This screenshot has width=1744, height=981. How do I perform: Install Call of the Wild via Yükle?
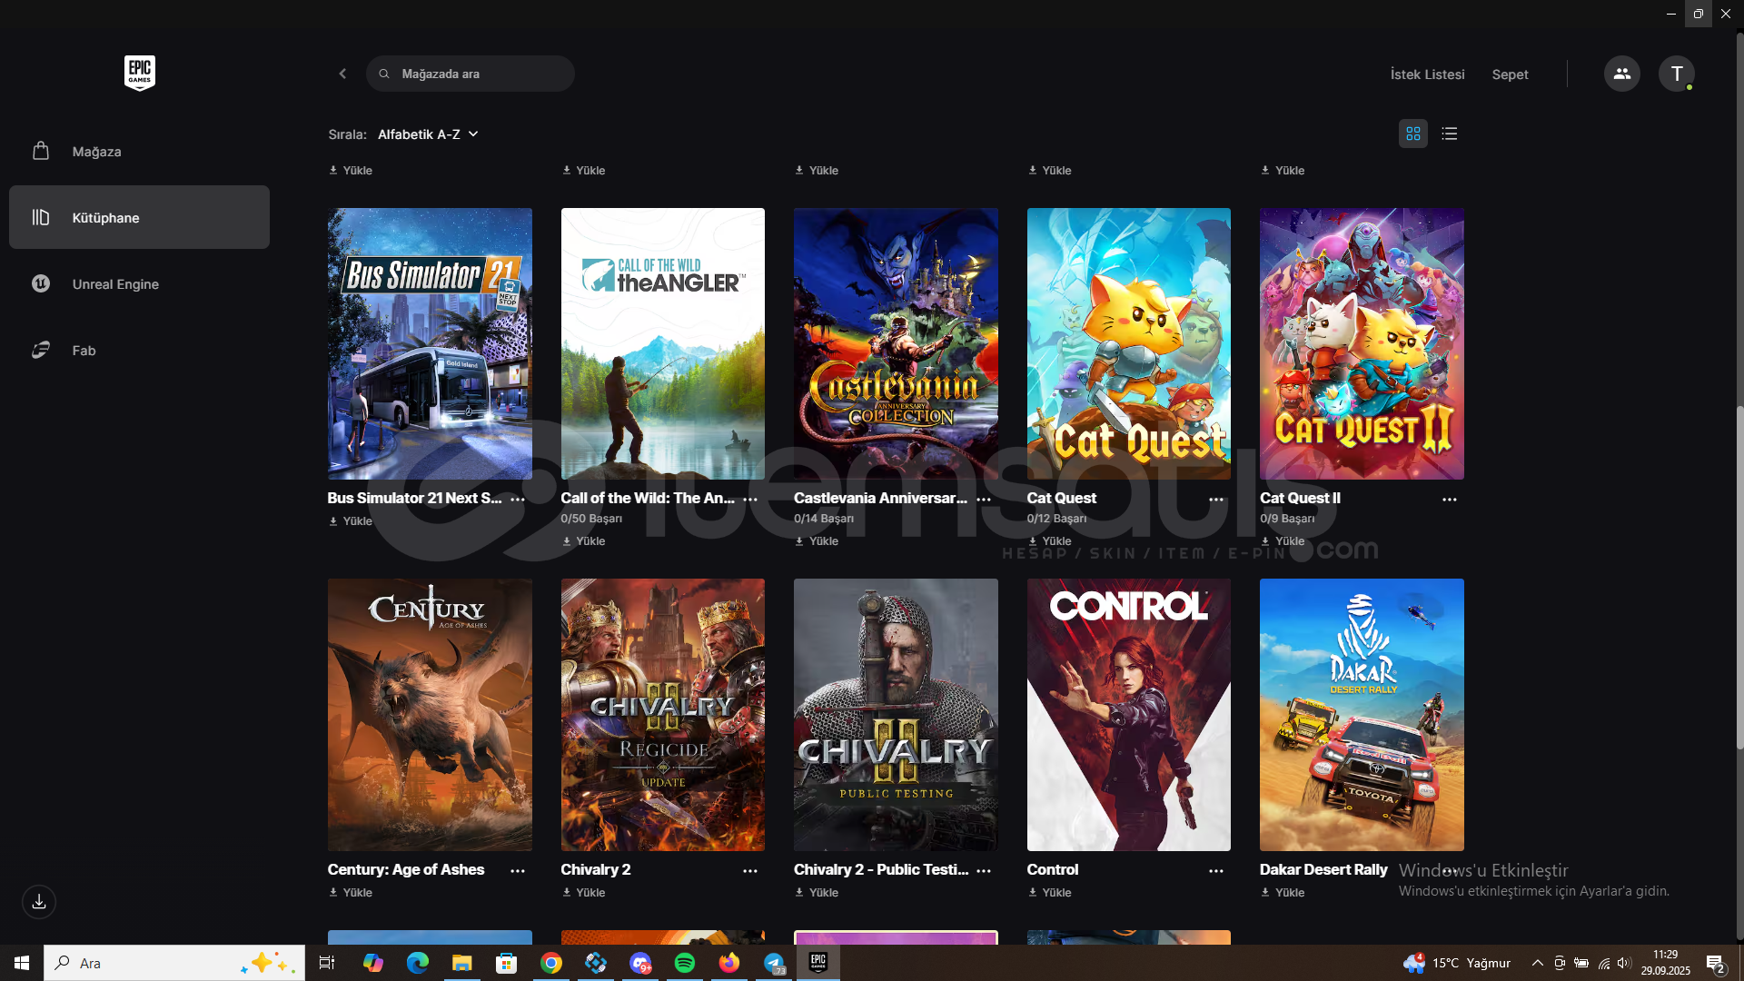point(583,541)
